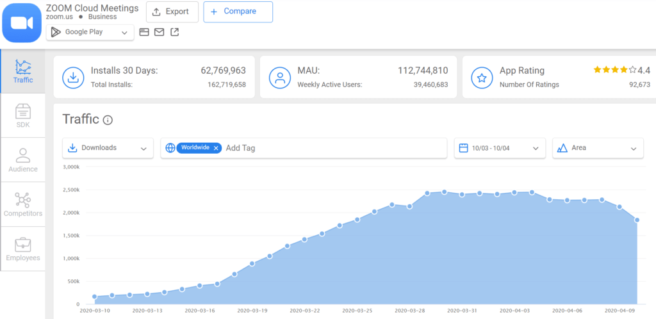Remove the Worldwide tag
The image size is (656, 319).
[x=216, y=148]
